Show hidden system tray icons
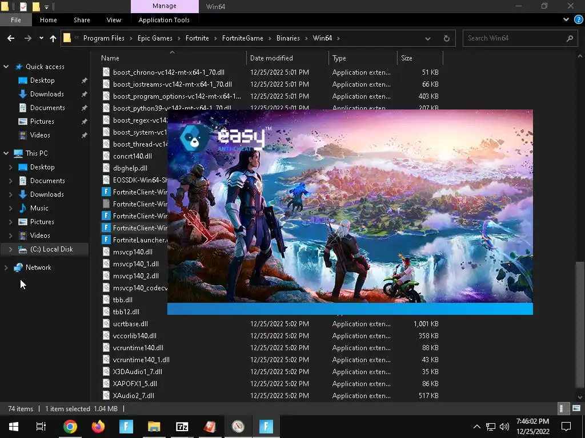This screenshot has width=585, height=438. (477, 427)
